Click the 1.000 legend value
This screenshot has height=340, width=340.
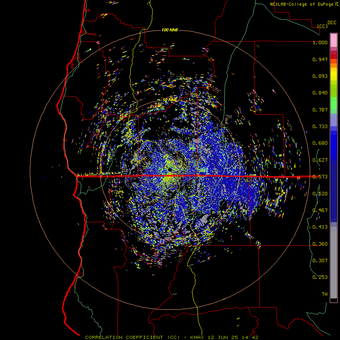pyautogui.click(x=320, y=42)
